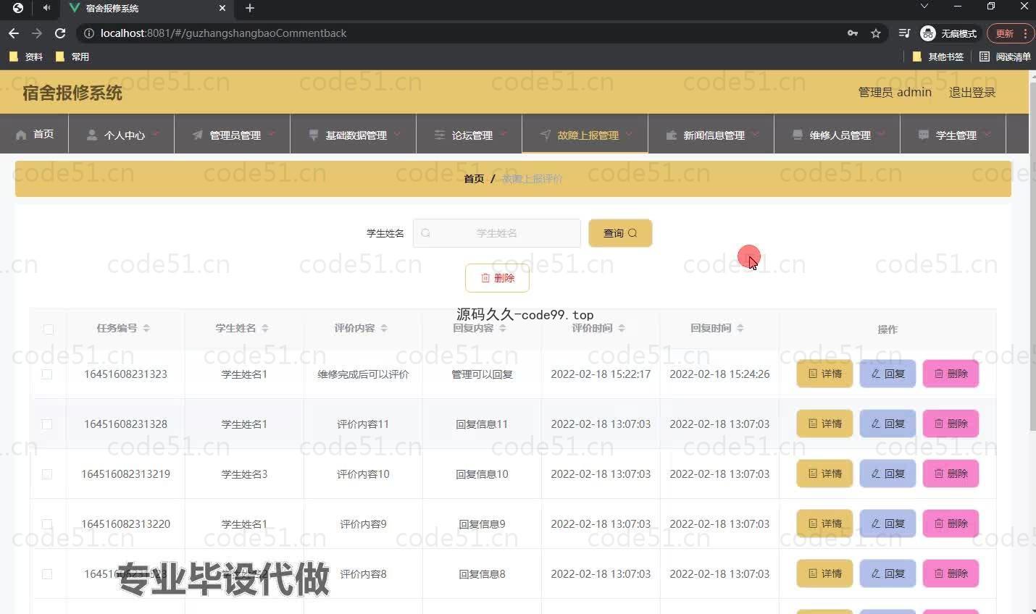Open the saved passwords key icon

click(x=853, y=33)
